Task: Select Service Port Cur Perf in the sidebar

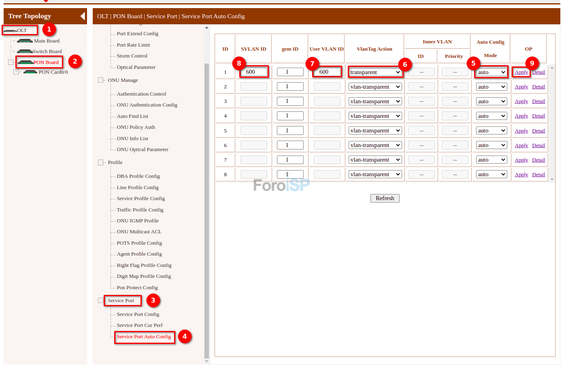Action: tap(139, 325)
